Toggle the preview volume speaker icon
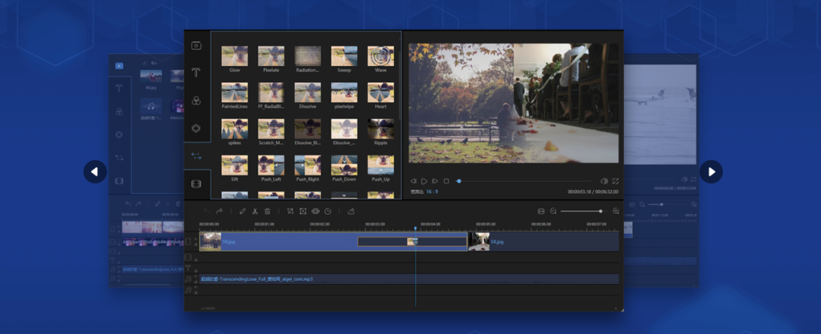 point(604,181)
